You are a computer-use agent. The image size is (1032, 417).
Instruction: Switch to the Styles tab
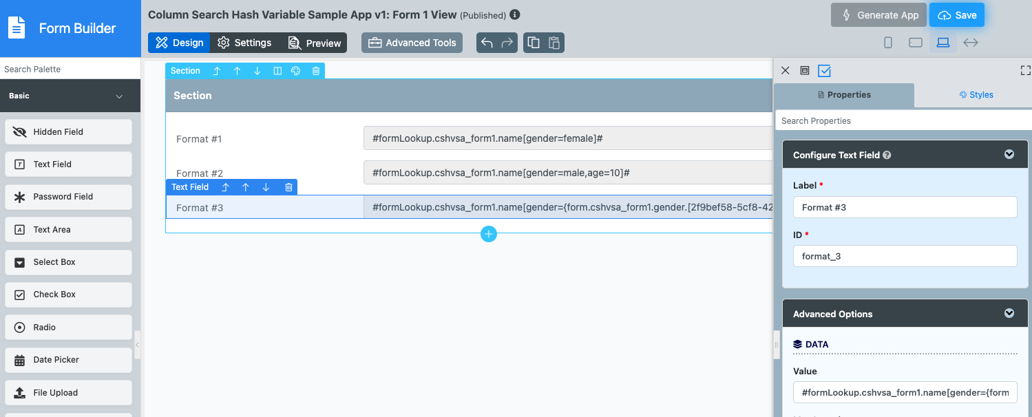976,95
